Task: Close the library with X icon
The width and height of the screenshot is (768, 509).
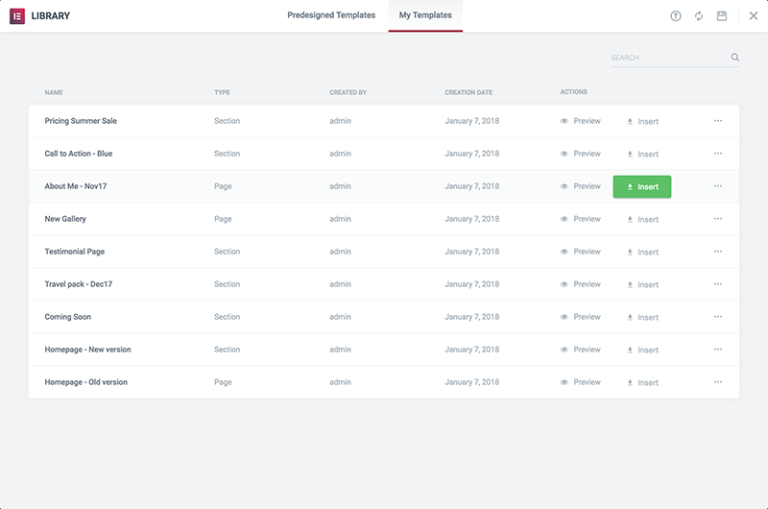Action: tap(753, 16)
